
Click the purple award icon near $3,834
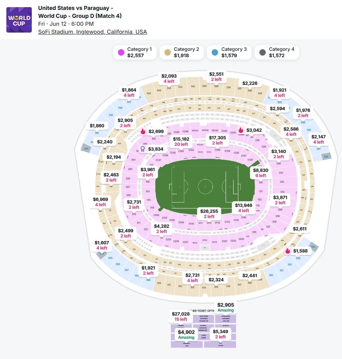point(143,149)
